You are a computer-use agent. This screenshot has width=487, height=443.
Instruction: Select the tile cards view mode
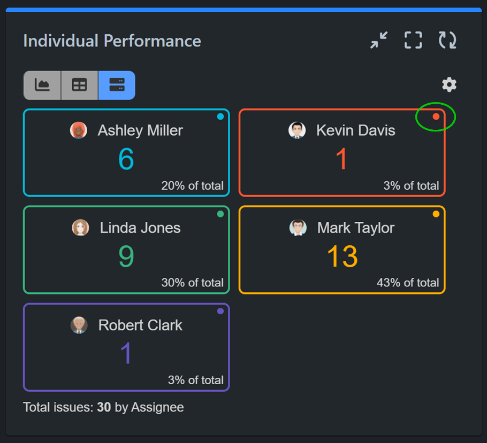point(117,86)
